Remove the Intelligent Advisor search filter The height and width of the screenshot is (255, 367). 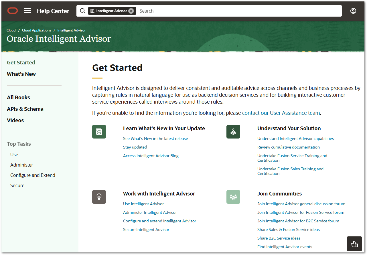[131, 11]
